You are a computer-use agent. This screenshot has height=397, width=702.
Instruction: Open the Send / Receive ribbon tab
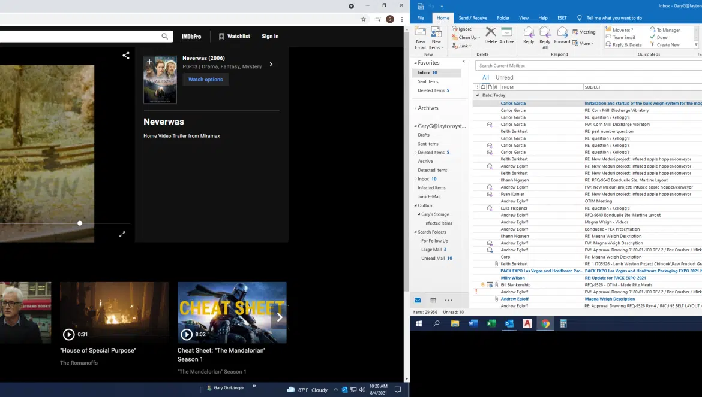pos(473,18)
